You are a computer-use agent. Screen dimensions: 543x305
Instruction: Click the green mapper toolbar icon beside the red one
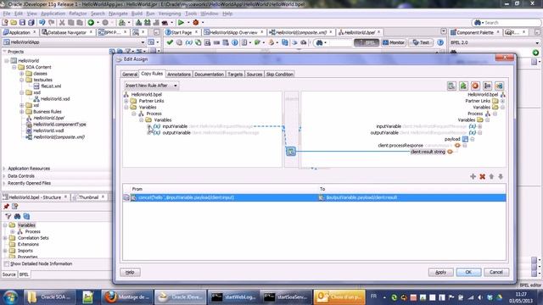pyautogui.click(x=463, y=86)
